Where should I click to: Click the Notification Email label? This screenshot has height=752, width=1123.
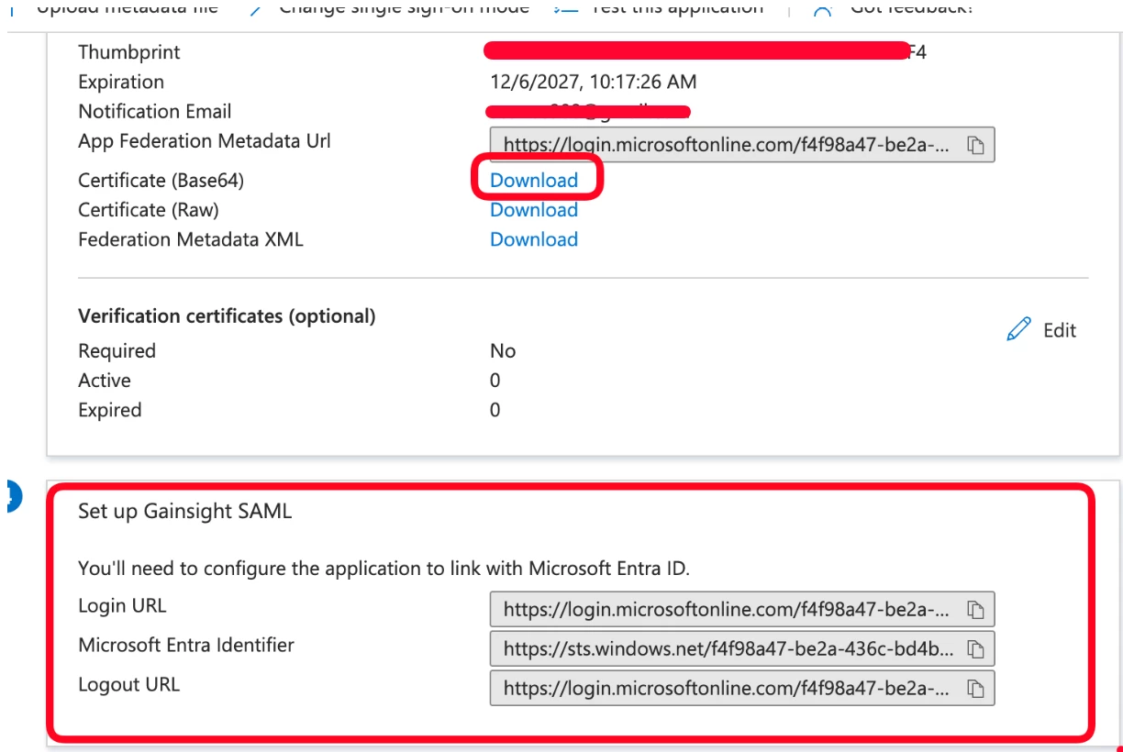(x=155, y=111)
